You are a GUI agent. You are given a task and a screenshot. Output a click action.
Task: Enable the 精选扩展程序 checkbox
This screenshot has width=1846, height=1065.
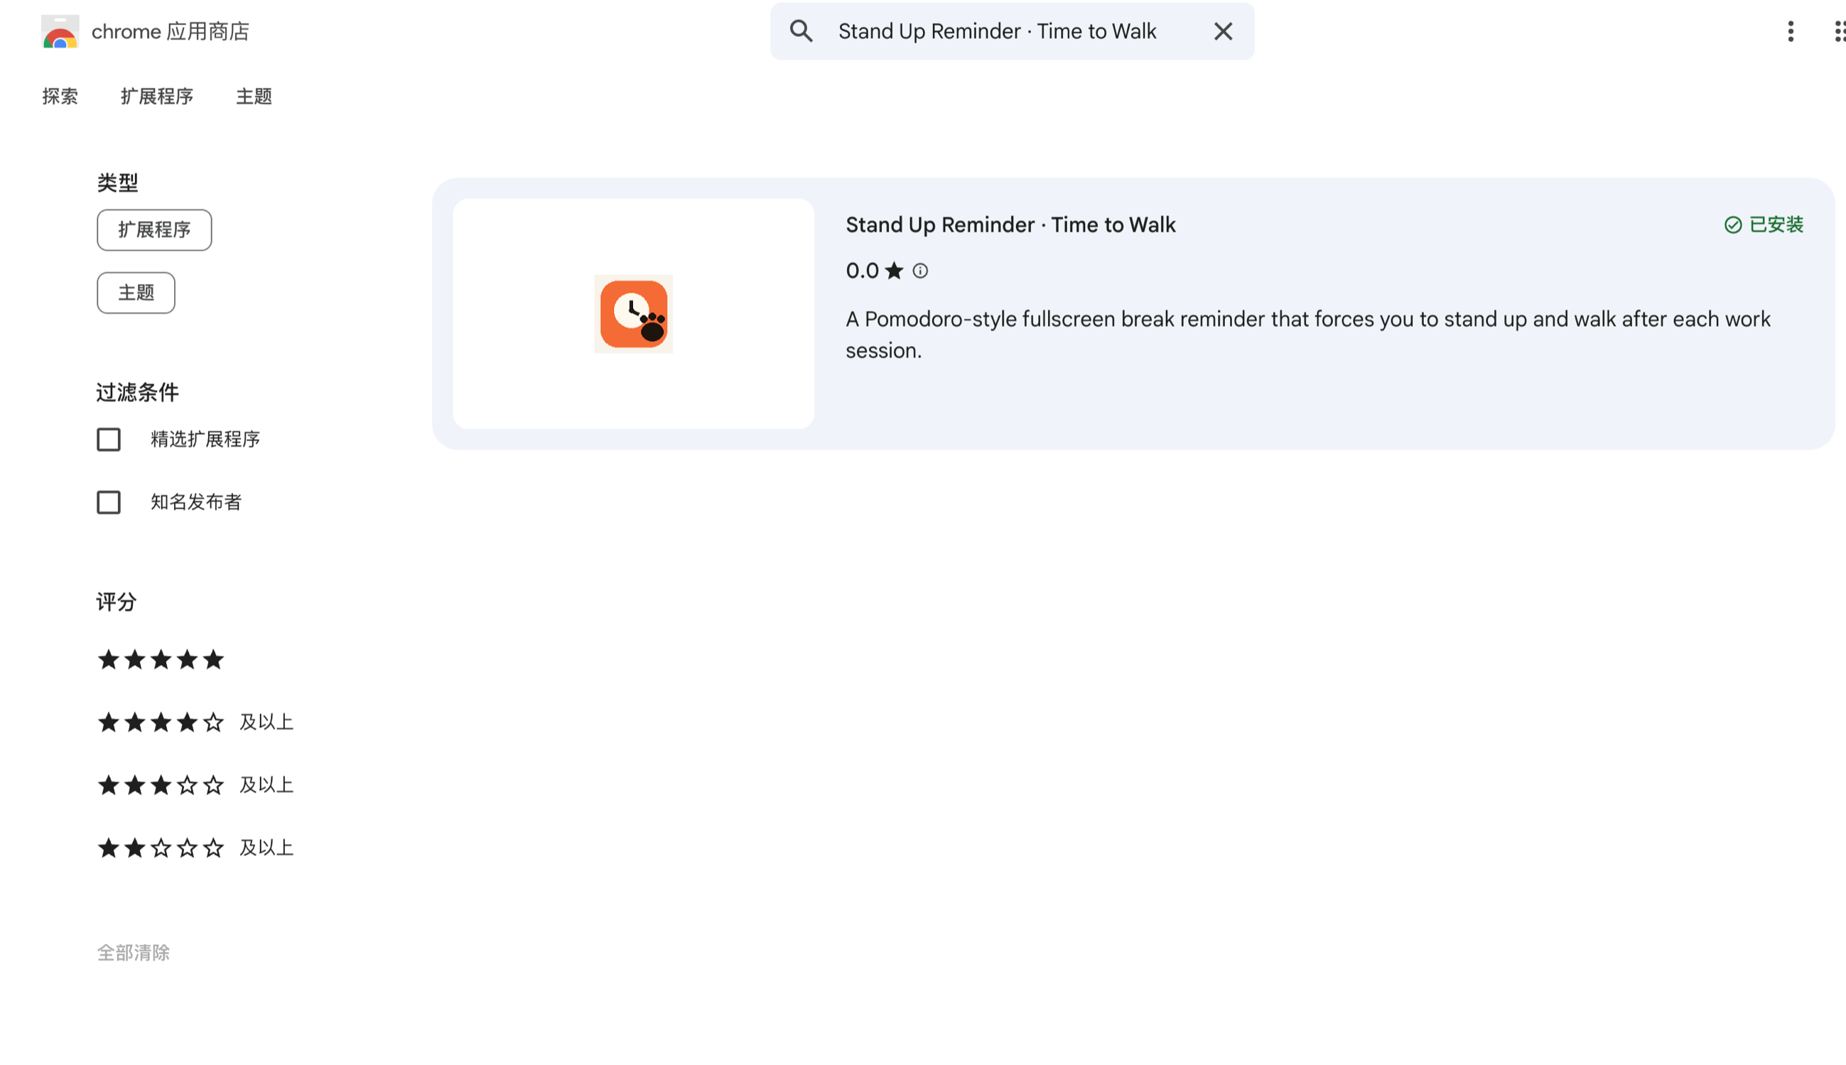tap(109, 440)
